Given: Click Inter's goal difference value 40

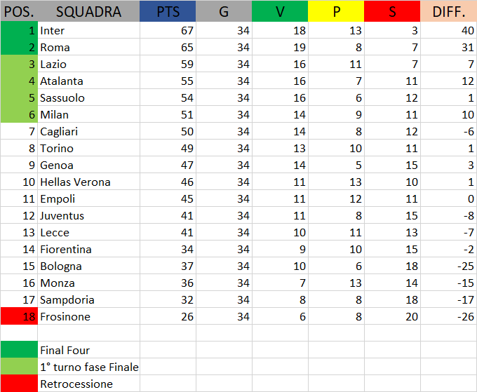Looking at the screenshot, I should 448,31.
